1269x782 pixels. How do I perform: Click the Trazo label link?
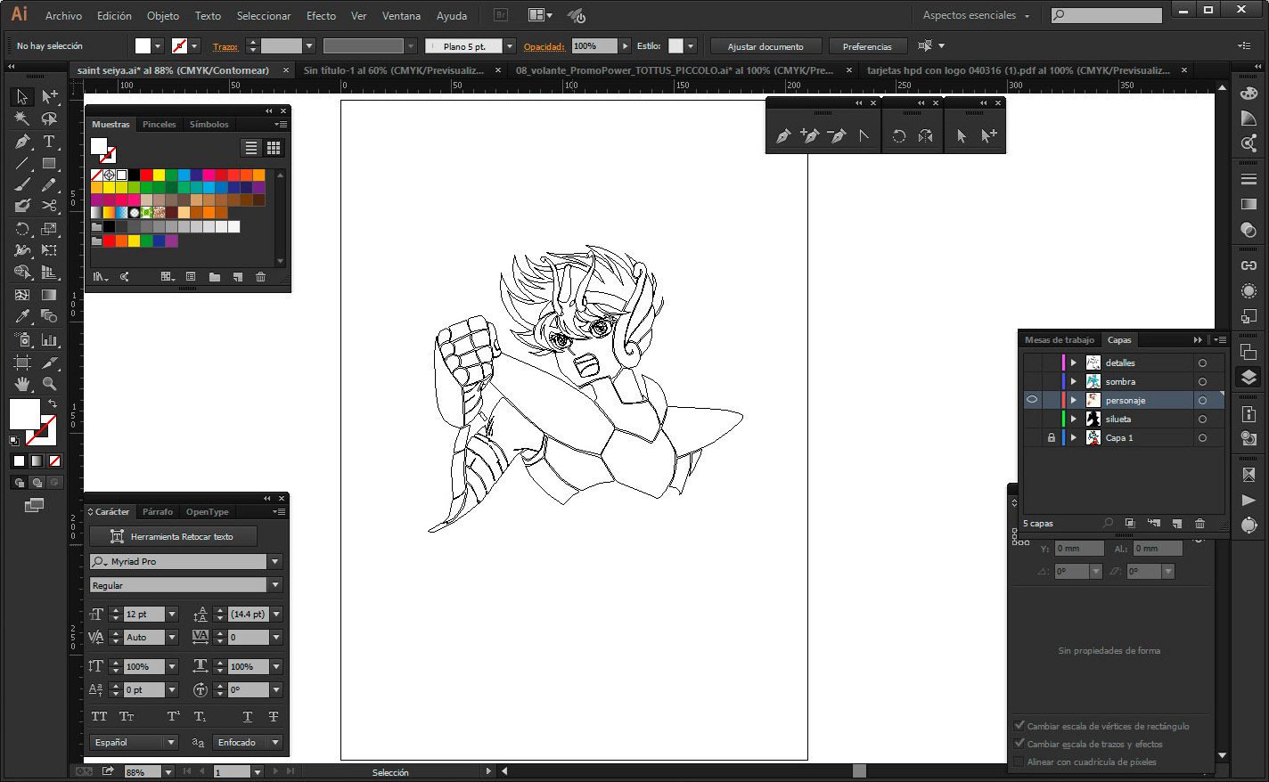225,46
